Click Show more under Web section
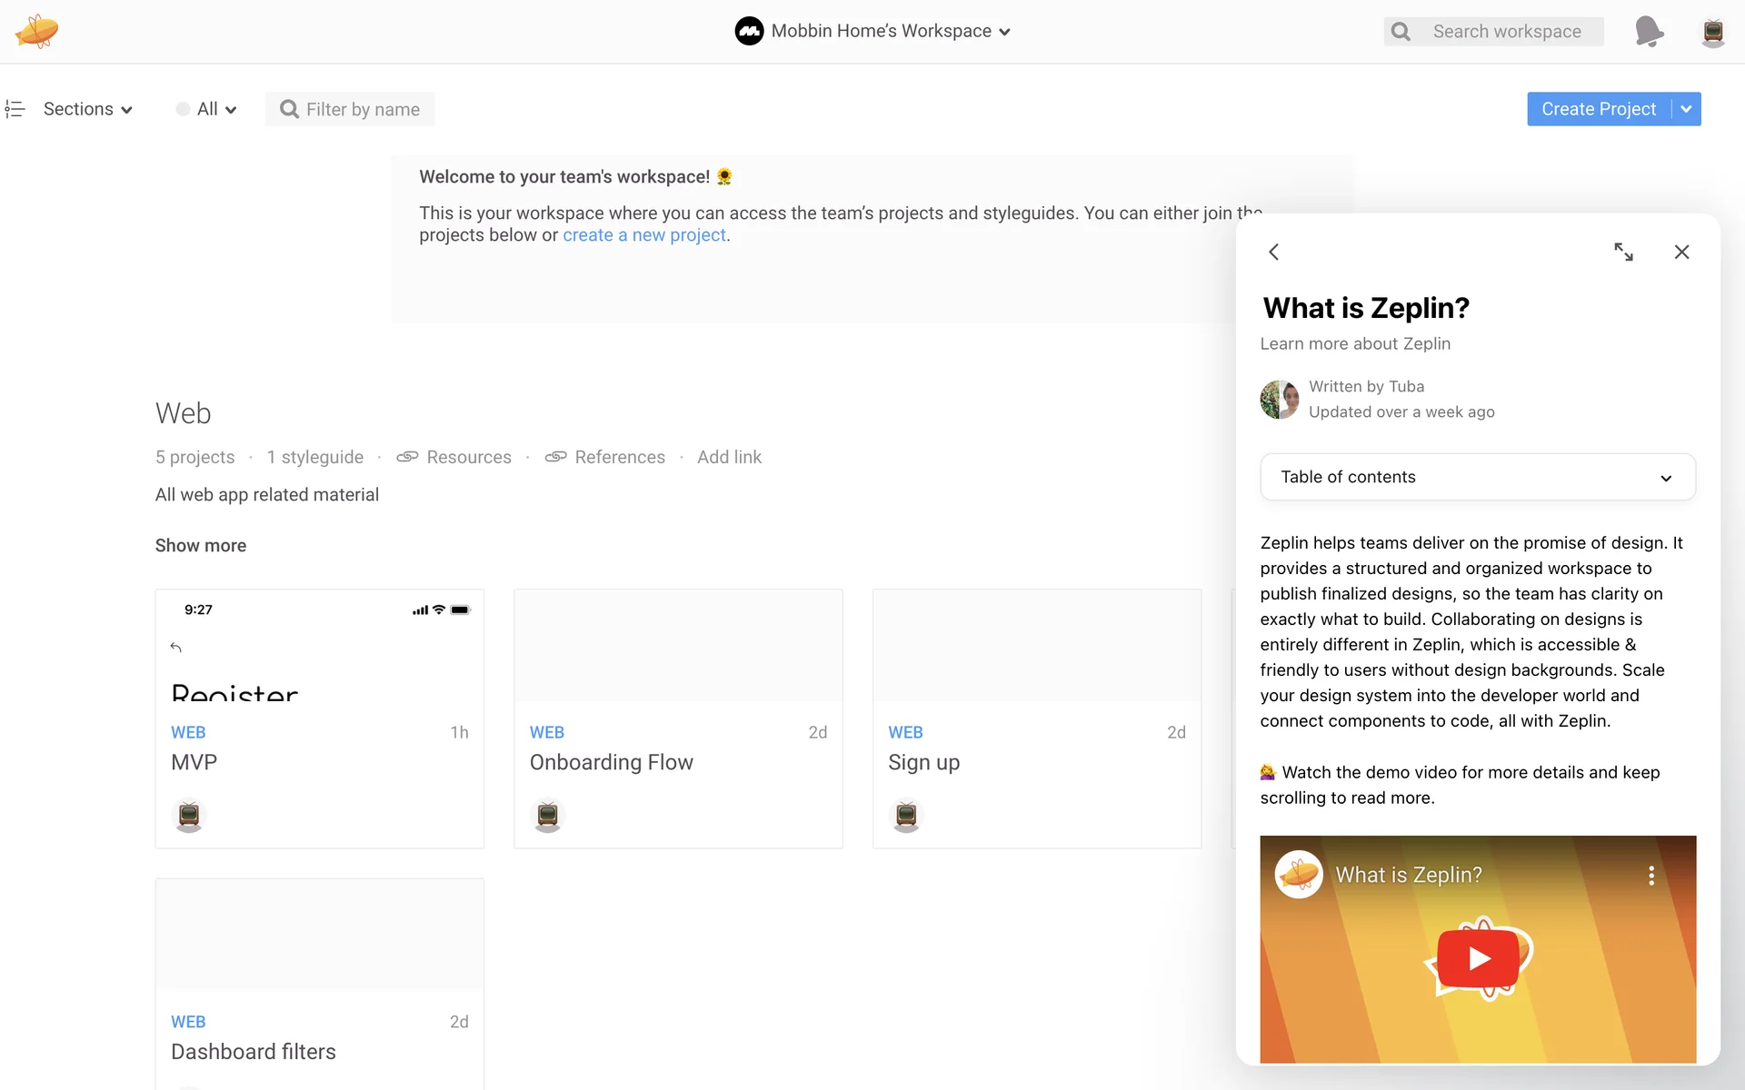Viewport: 1745px width, 1090px height. coord(200,545)
